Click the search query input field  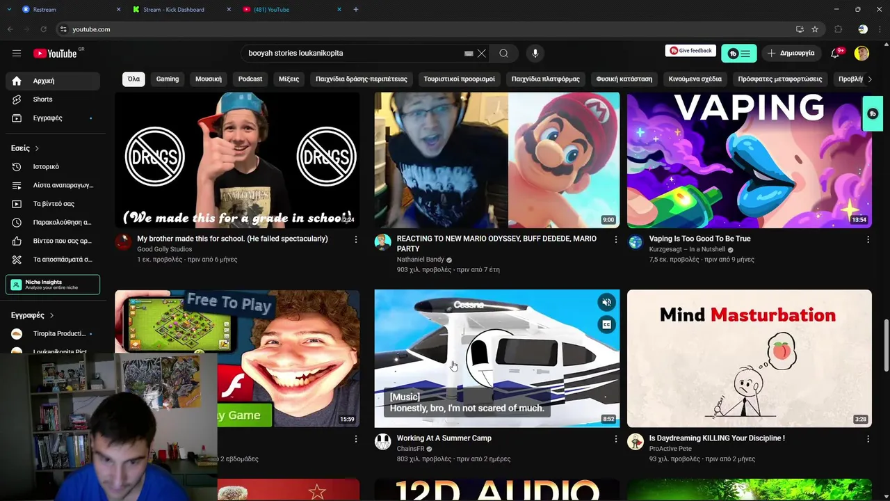[355, 53]
